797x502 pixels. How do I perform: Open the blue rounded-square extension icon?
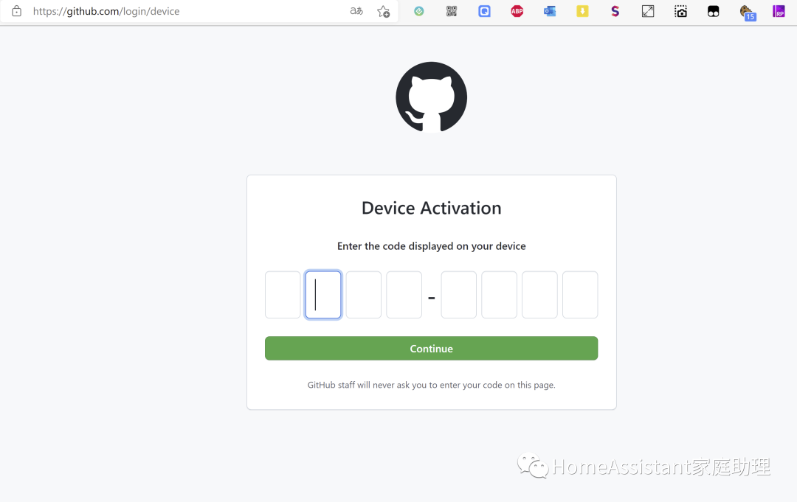[484, 11]
